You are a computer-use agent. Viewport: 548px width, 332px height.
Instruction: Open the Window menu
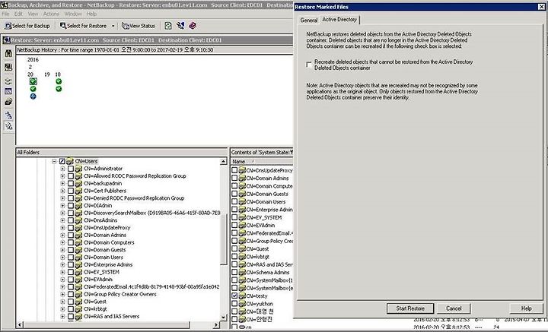[x=73, y=14]
